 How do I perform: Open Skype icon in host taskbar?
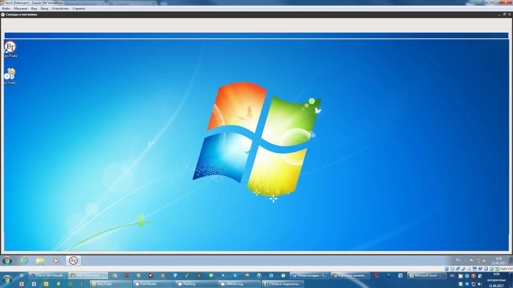click(235, 276)
